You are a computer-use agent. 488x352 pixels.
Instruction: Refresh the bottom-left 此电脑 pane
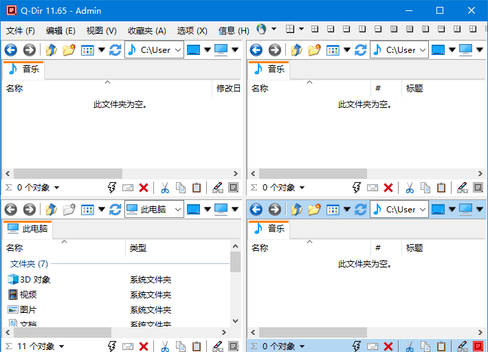click(115, 209)
